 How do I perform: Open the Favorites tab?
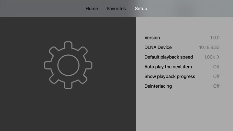coord(116,9)
